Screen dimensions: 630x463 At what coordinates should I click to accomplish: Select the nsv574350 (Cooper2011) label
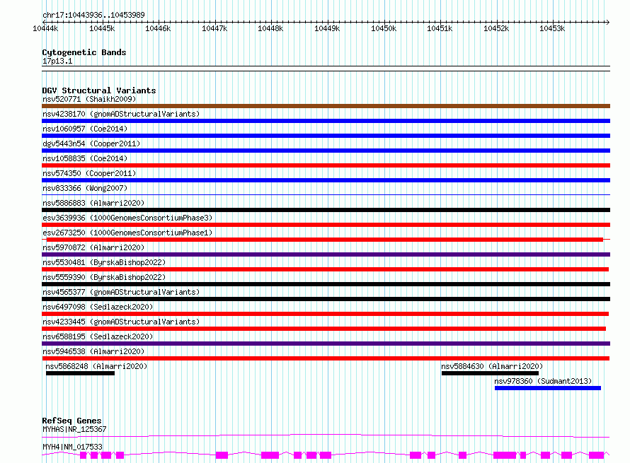click(89, 173)
